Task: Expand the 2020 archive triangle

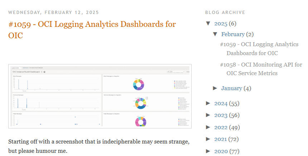Action: tap(208, 151)
